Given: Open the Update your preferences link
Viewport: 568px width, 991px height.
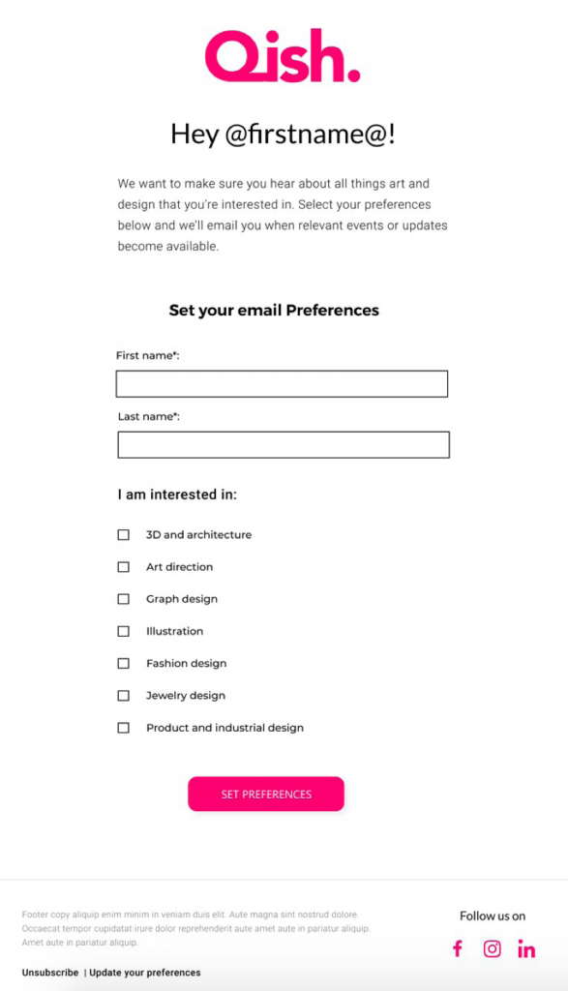Looking at the screenshot, I should pos(145,973).
